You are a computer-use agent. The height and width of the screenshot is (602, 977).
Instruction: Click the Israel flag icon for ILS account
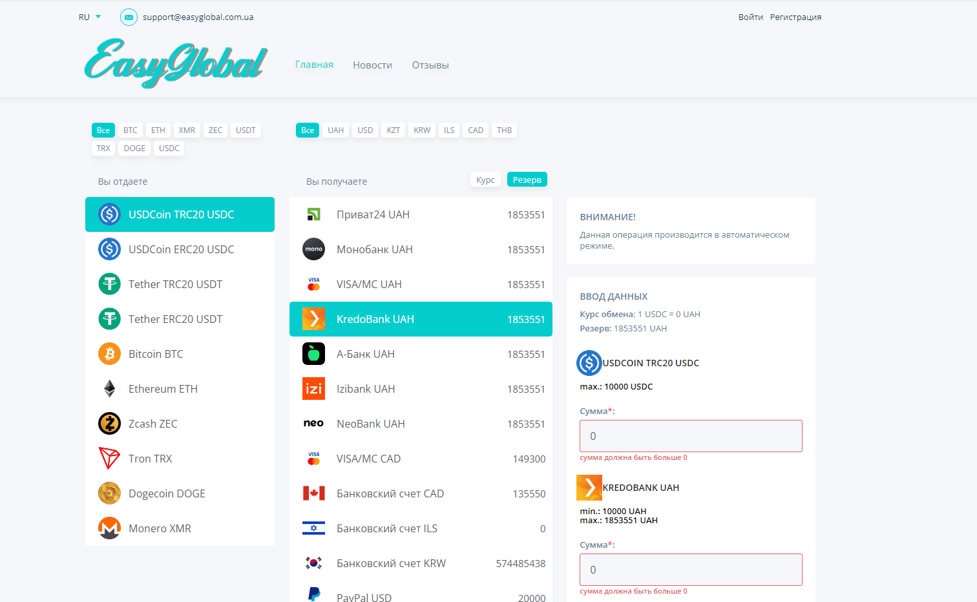[x=313, y=528]
